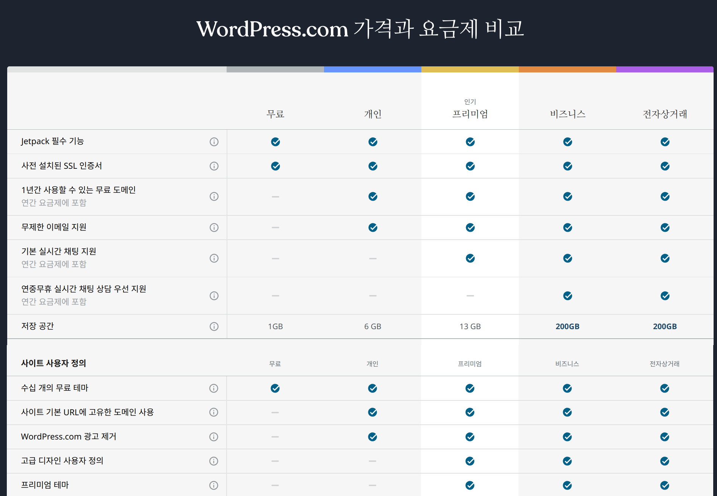
Task: Click 고급 디자인 checkmark in 프리미엄 column
Action: click(470, 461)
